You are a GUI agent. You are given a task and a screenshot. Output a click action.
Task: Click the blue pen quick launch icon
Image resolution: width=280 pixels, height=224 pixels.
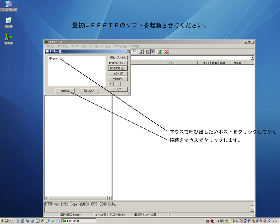click(28, 221)
